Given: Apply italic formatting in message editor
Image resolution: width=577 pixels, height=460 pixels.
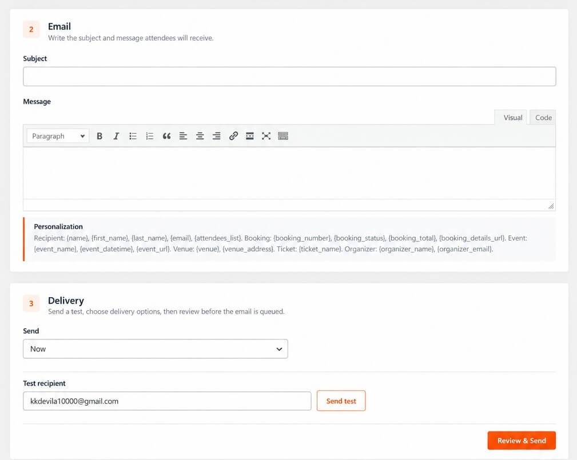Looking at the screenshot, I should (116, 136).
